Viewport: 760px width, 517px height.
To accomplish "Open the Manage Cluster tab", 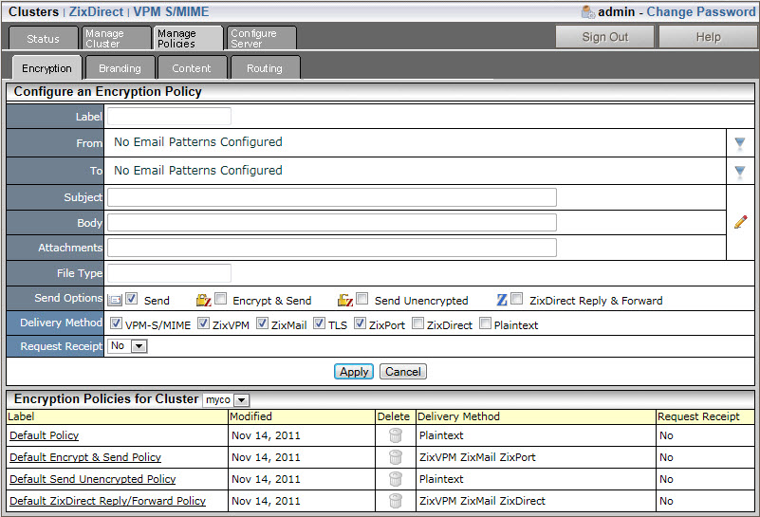I will (117, 38).
